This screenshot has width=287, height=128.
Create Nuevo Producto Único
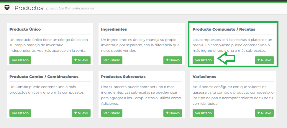(81, 60)
